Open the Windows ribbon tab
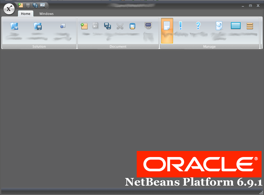 pyautogui.click(x=46, y=14)
